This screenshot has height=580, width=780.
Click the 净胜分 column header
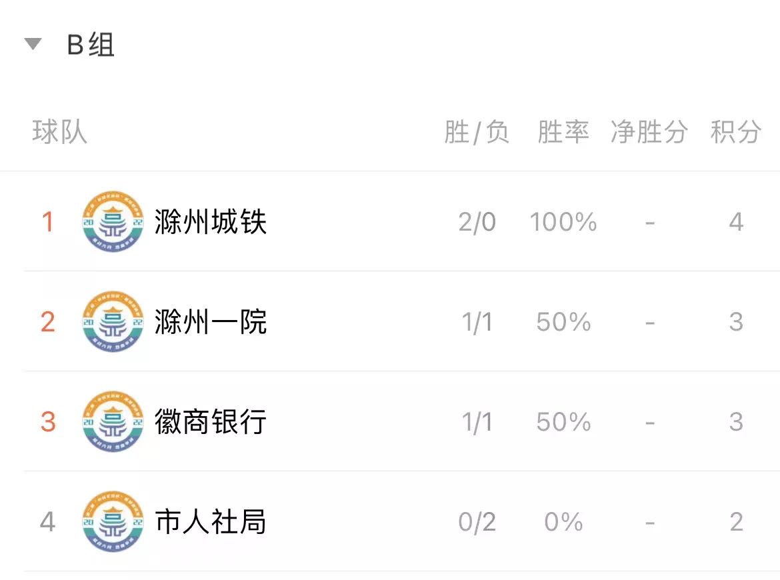point(649,132)
